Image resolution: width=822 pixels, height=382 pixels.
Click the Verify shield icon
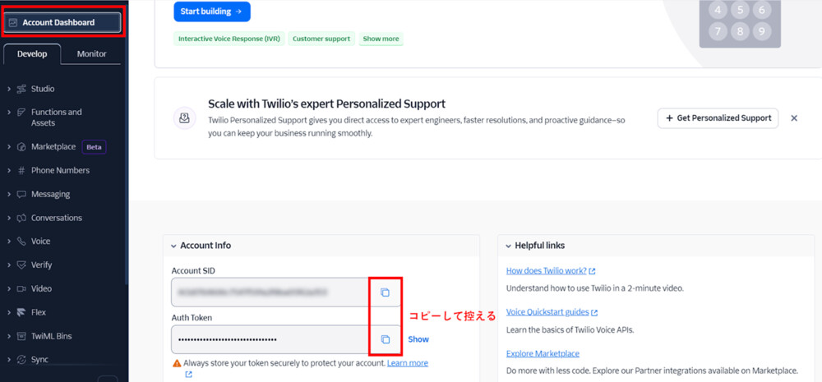[x=21, y=265]
